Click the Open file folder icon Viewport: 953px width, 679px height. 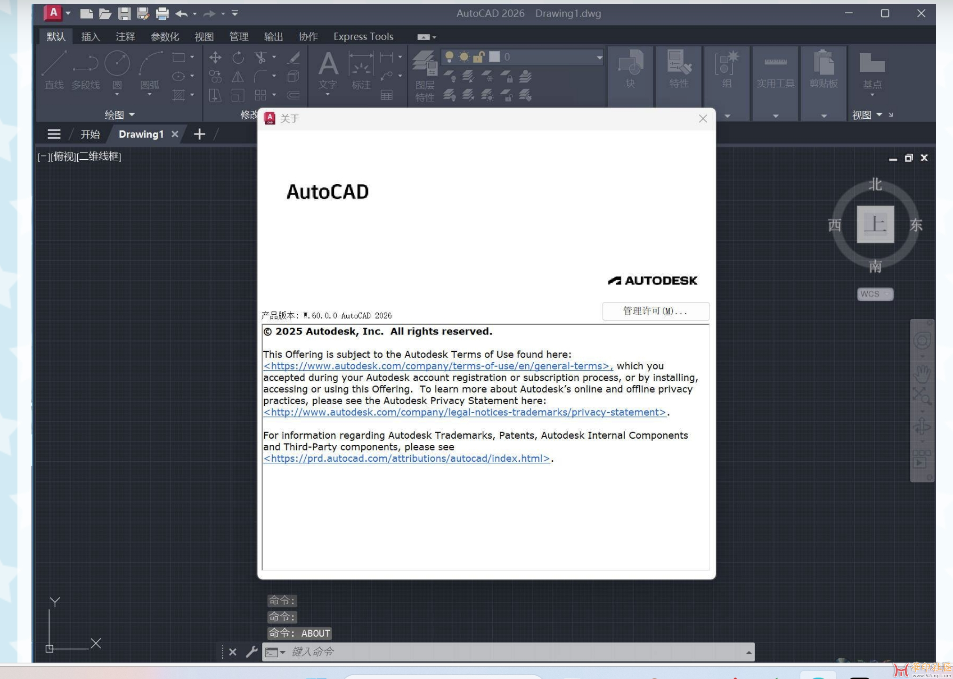pos(105,14)
